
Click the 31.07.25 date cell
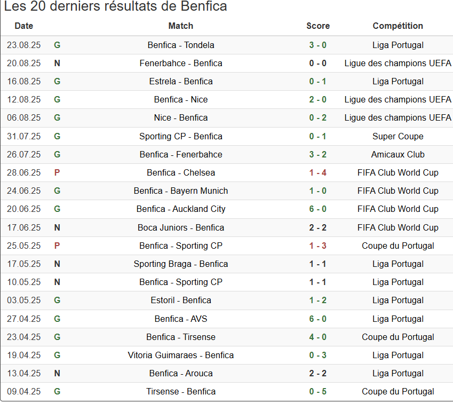[x=24, y=136]
